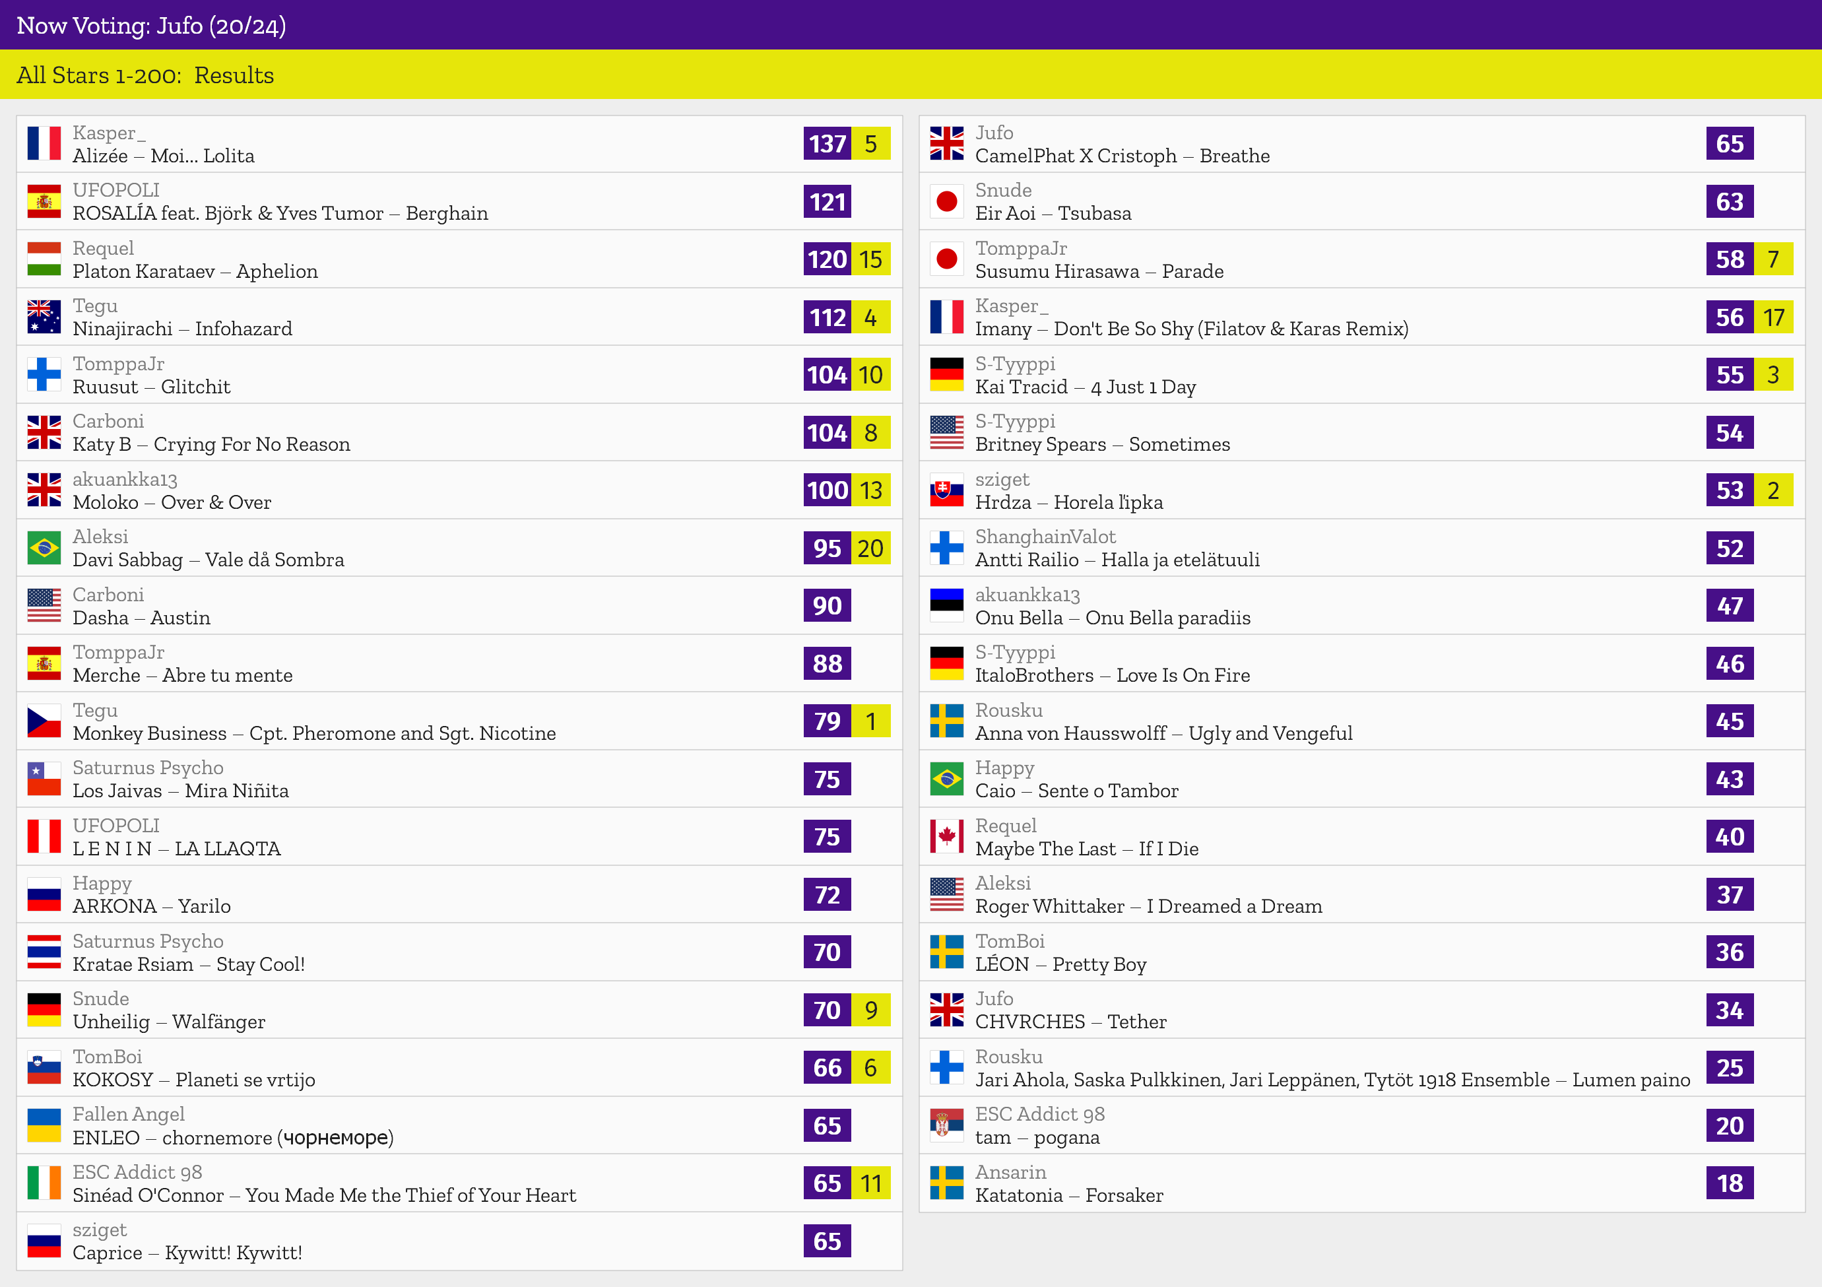
Task: Select the Australia flag next to Ninajirachi – Infohazard
Action: 44,317
